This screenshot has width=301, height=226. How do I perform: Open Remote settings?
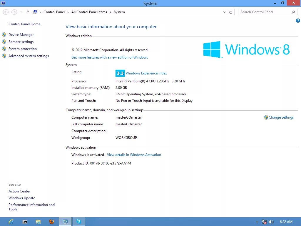pyautogui.click(x=21, y=42)
